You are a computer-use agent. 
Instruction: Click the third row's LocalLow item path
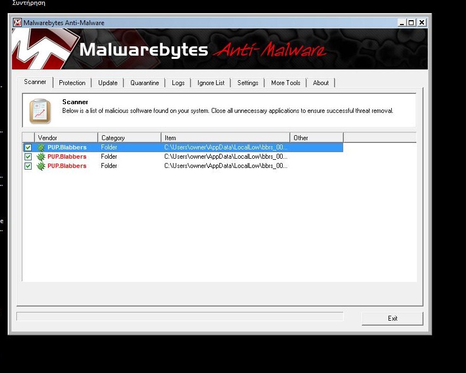click(226, 166)
